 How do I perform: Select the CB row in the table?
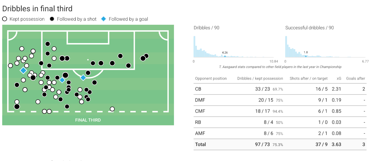coord(280,89)
